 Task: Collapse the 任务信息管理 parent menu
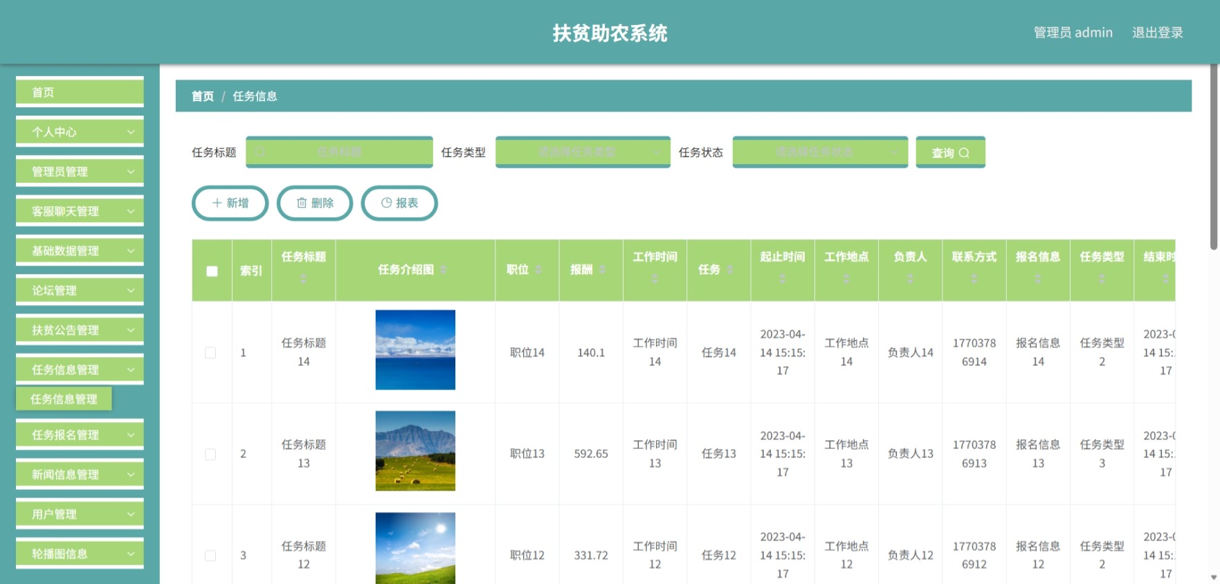[x=80, y=369]
